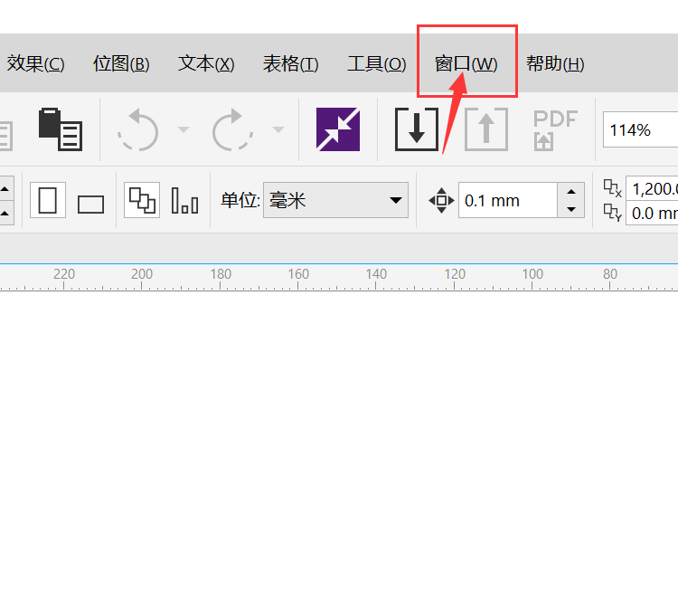Click the Undo arrow icon

click(138, 129)
